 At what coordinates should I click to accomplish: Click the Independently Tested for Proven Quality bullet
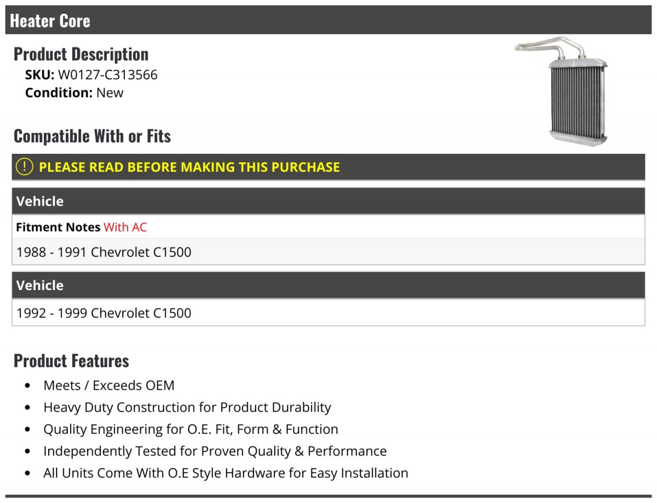(x=215, y=451)
